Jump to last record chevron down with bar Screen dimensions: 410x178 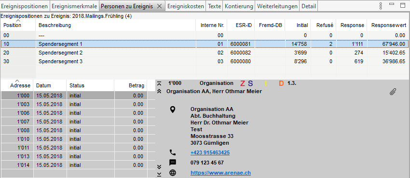159,174
